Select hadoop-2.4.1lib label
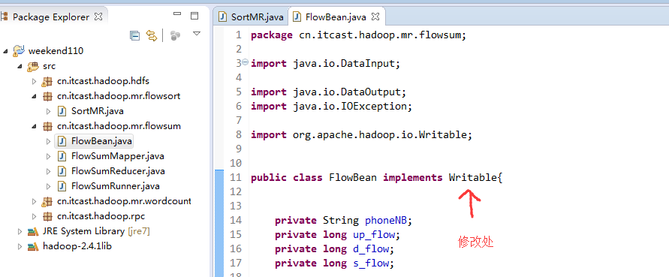Image resolution: width=669 pixels, height=277 pixels. 77,246
